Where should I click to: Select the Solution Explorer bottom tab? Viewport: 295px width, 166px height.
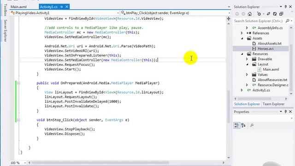tap(247, 104)
